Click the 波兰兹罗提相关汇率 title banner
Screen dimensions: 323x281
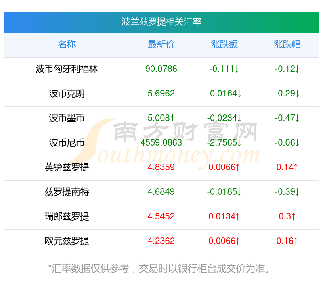(x=161, y=22)
